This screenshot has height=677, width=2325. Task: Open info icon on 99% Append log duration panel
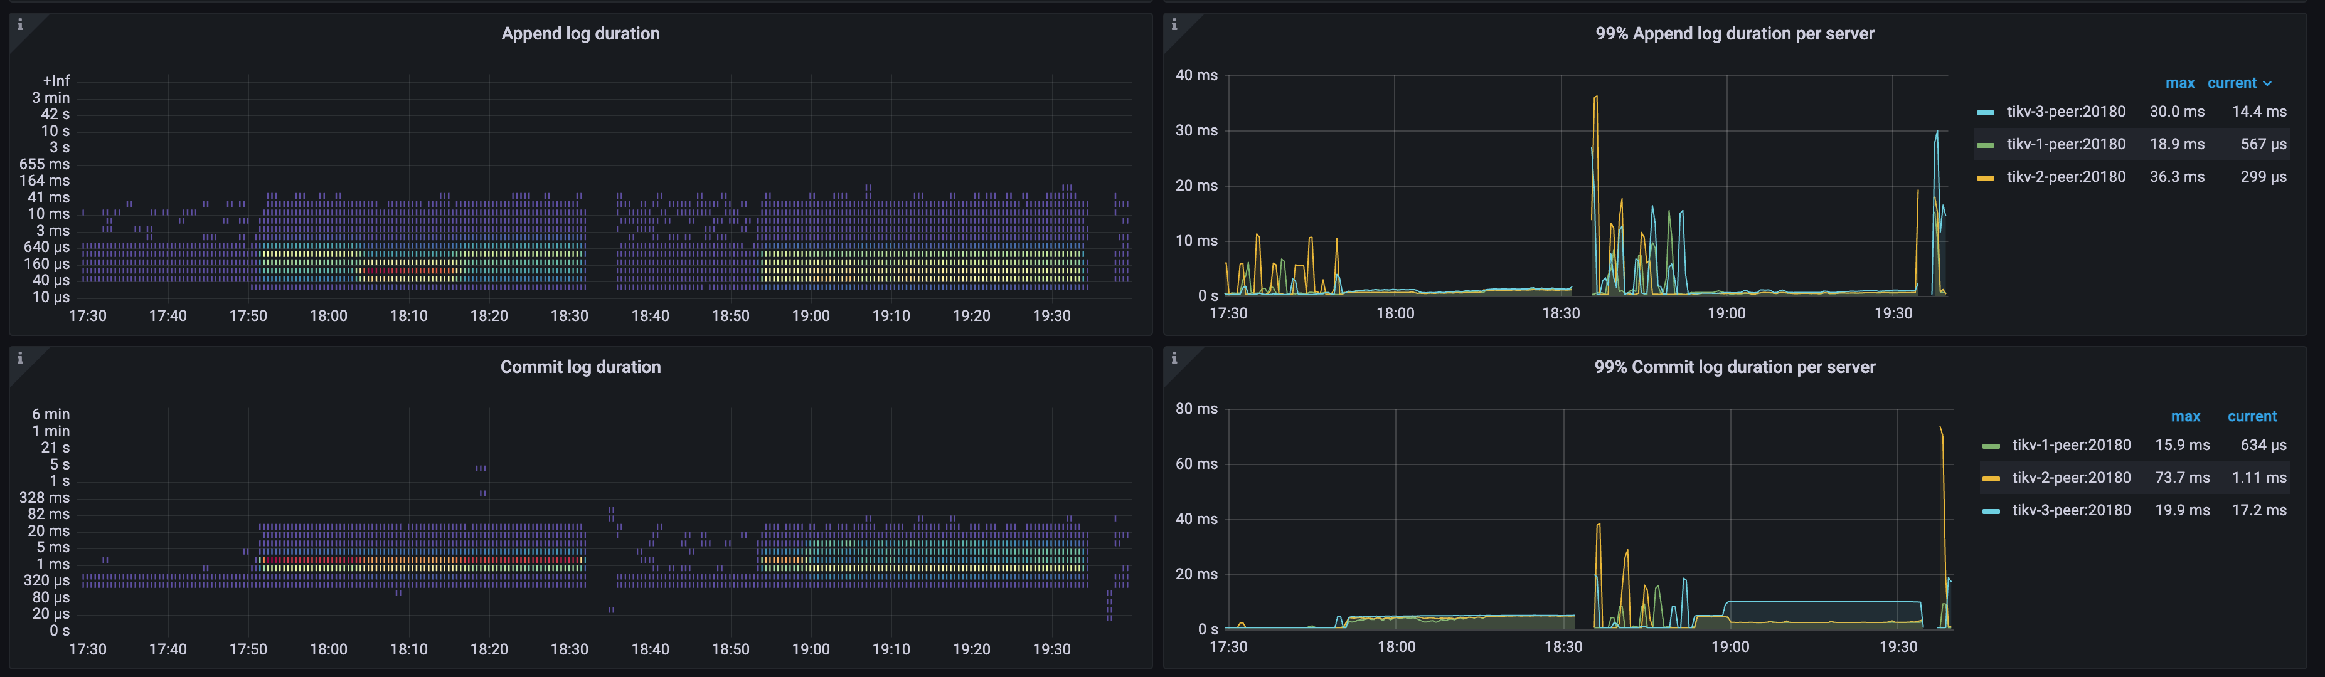point(1174,24)
